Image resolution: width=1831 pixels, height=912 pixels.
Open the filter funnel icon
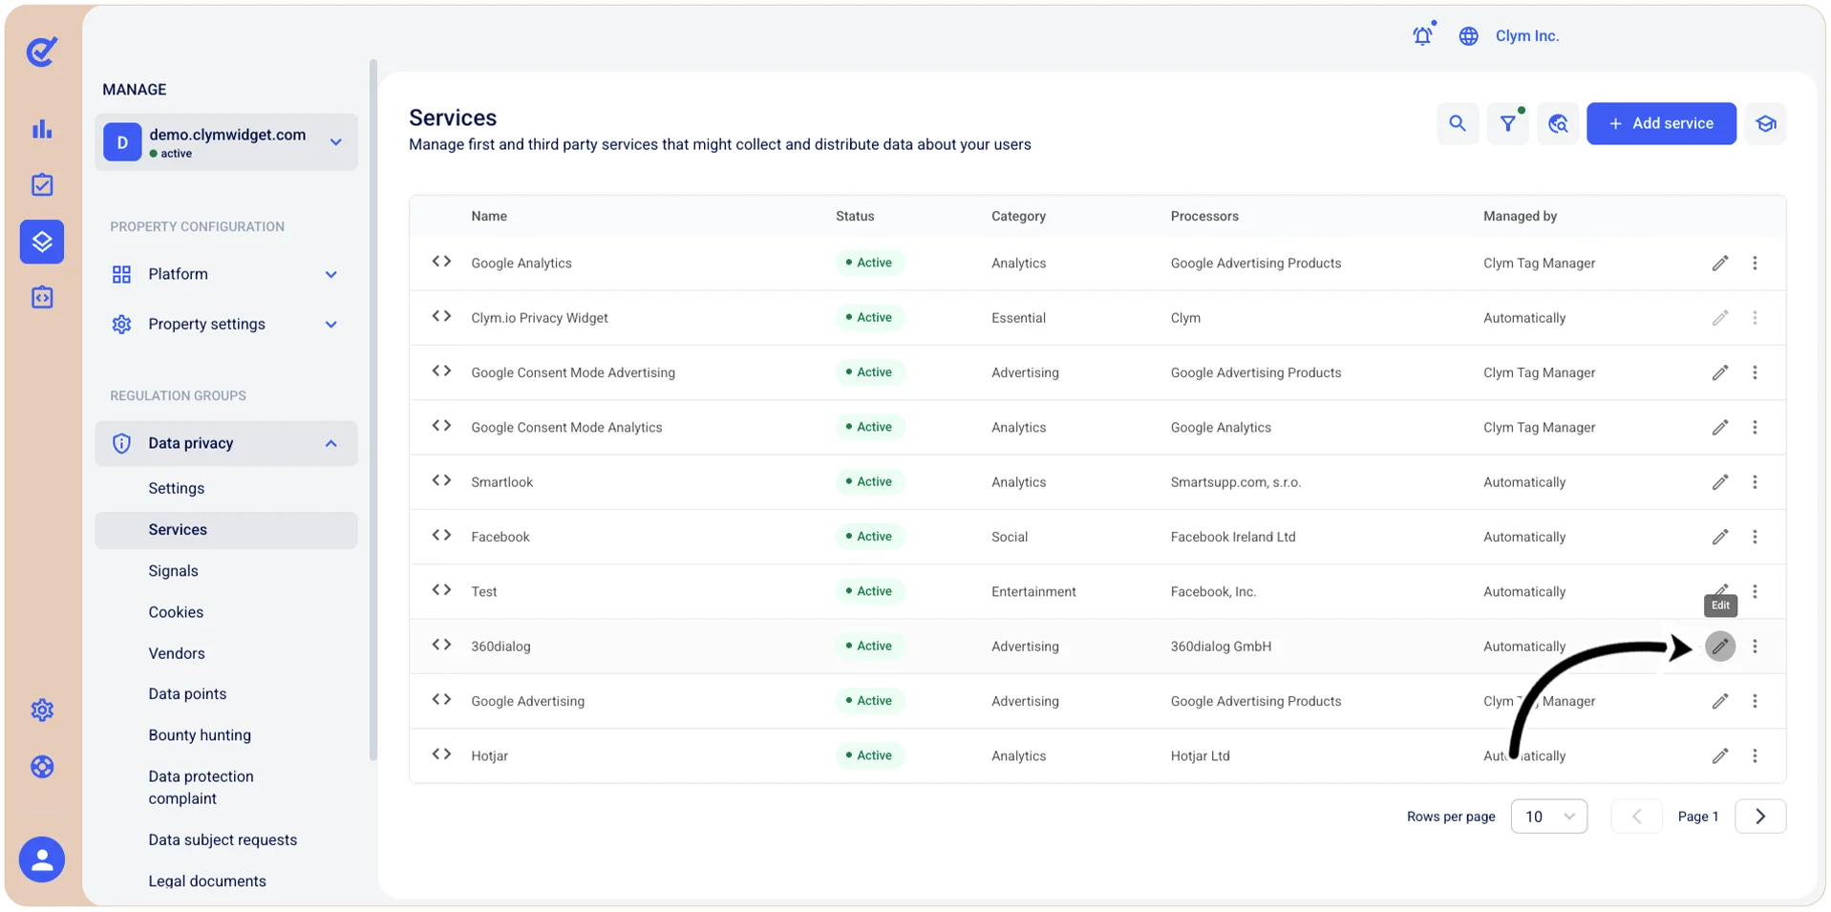point(1507,124)
